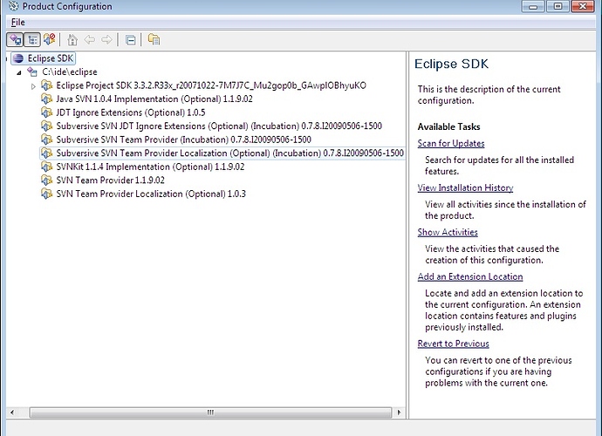Click the Show Activities link
Image resolution: width=602 pixels, height=436 pixels.
[x=448, y=232]
